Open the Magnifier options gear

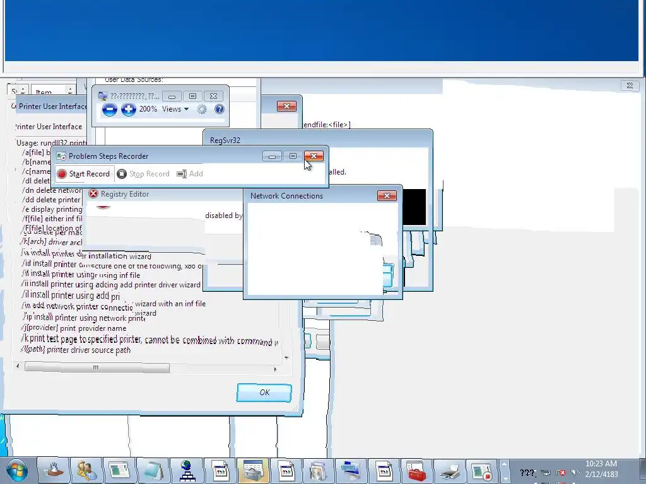pyautogui.click(x=202, y=109)
